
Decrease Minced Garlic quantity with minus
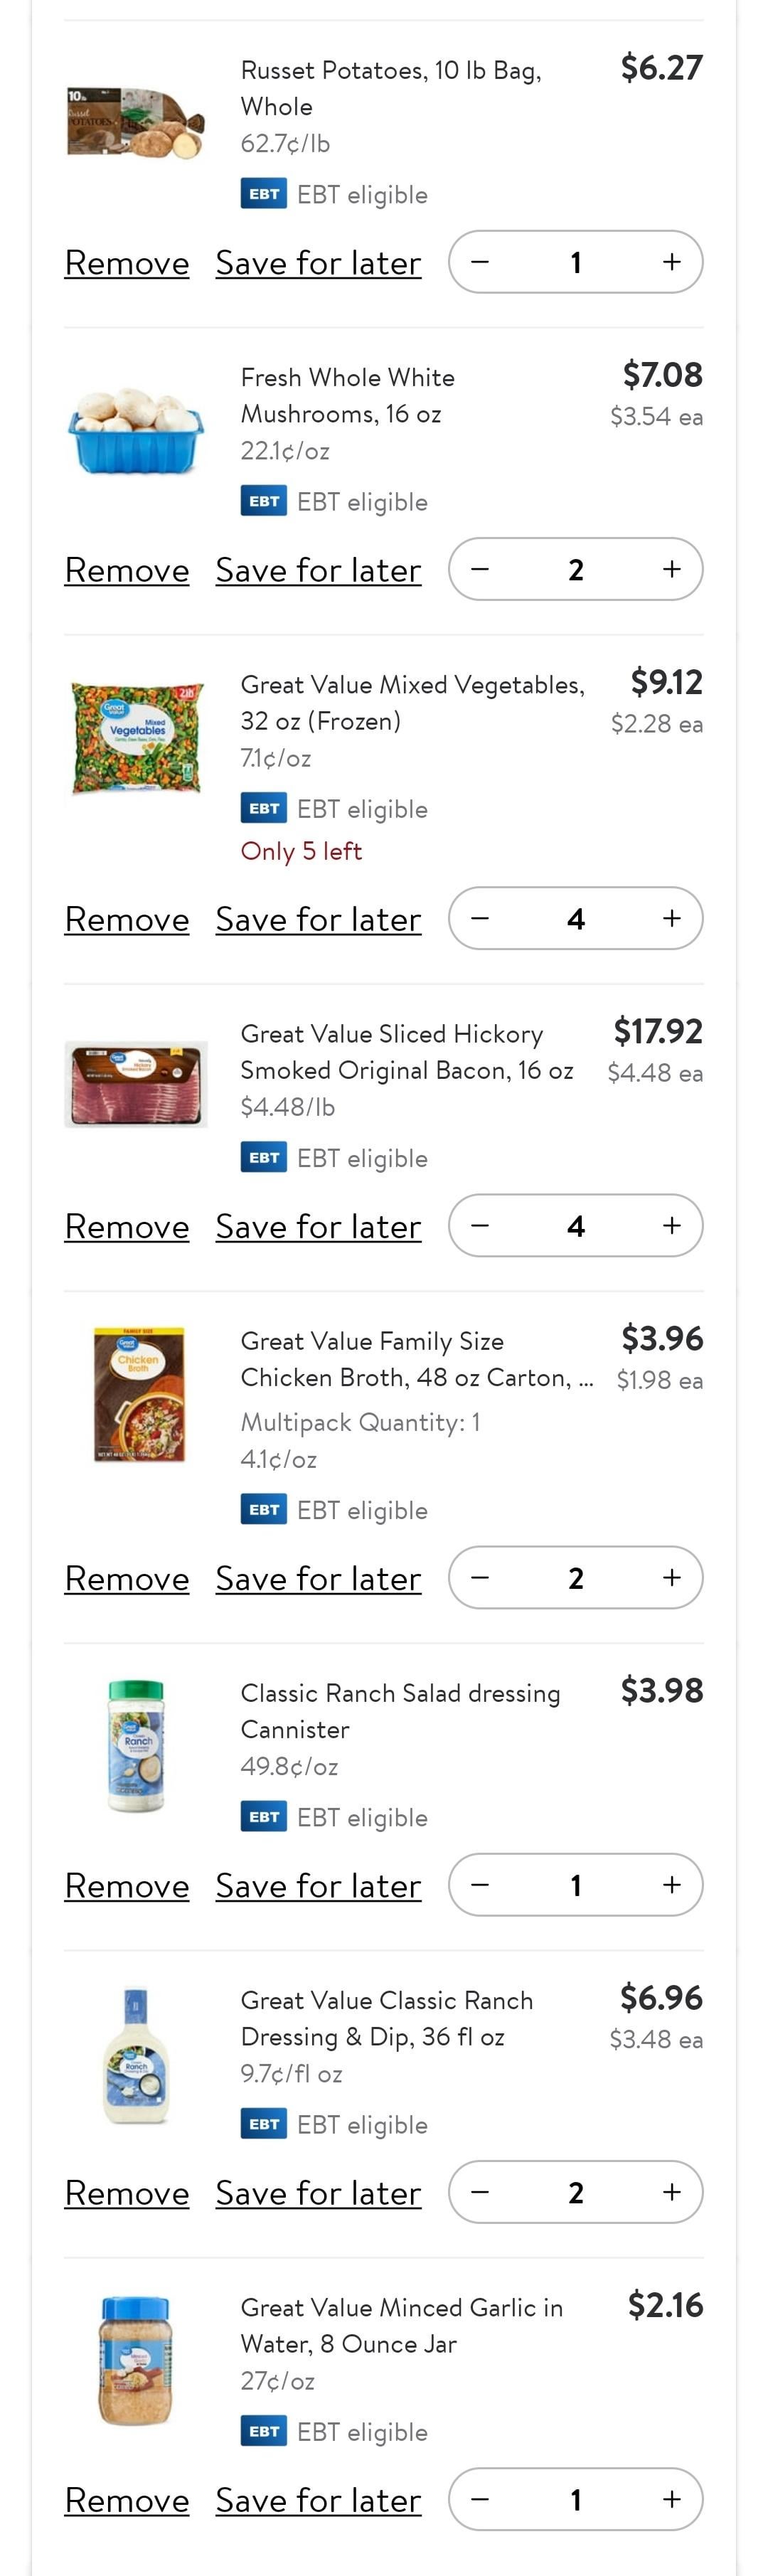click(x=480, y=2498)
